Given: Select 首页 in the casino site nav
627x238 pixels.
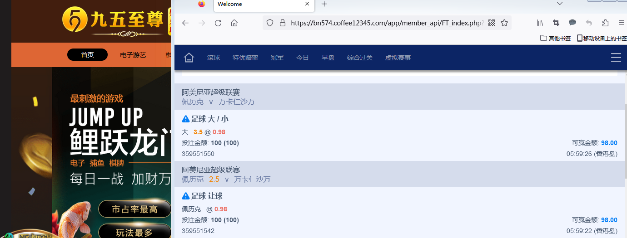Looking at the screenshot, I should click(x=87, y=55).
